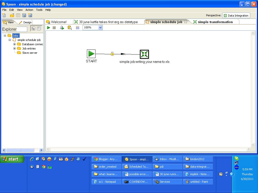Expand the Database connections node
The image size is (258, 193).
pos(15,44)
